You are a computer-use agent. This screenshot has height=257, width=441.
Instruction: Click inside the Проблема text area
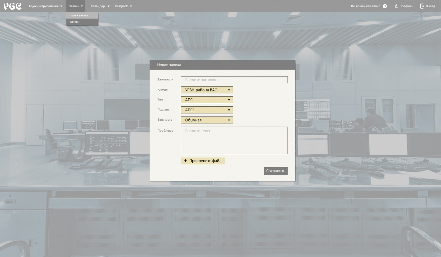pyautogui.click(x=234, y=140)
